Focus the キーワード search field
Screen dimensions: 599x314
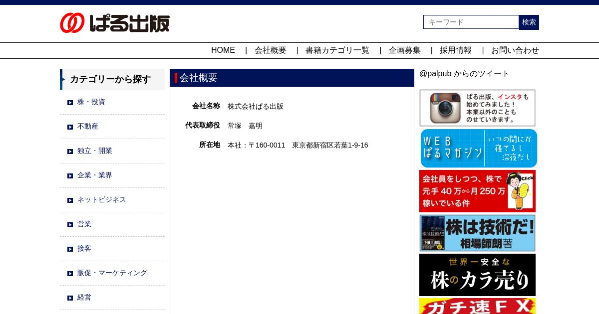click(x=471, y=22)
